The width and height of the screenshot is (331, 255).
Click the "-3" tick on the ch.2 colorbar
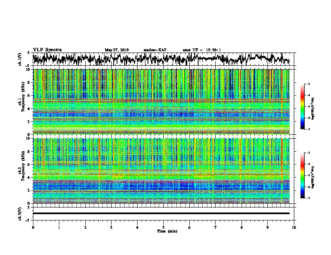click(308, 153)
